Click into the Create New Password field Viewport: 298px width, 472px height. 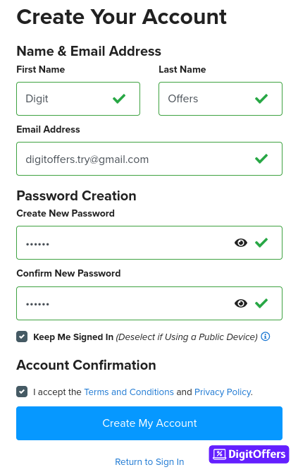[x=149, y=243]
